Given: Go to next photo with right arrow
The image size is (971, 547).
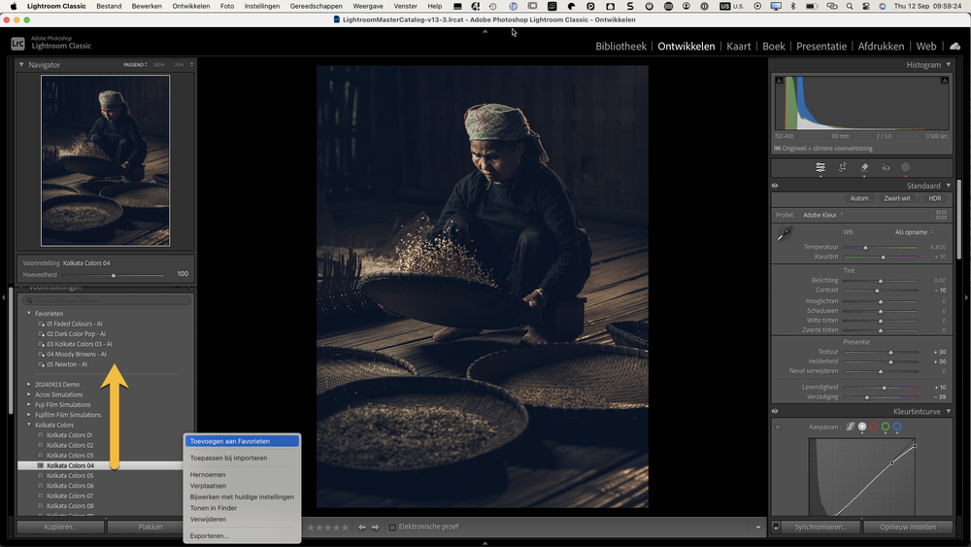Looking at the screenshot, I should click(375, 528).
